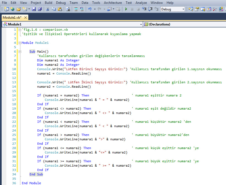The image size is (226, 185).
Task: Open the Analyze menu
Action: click(x=141, y=3)
